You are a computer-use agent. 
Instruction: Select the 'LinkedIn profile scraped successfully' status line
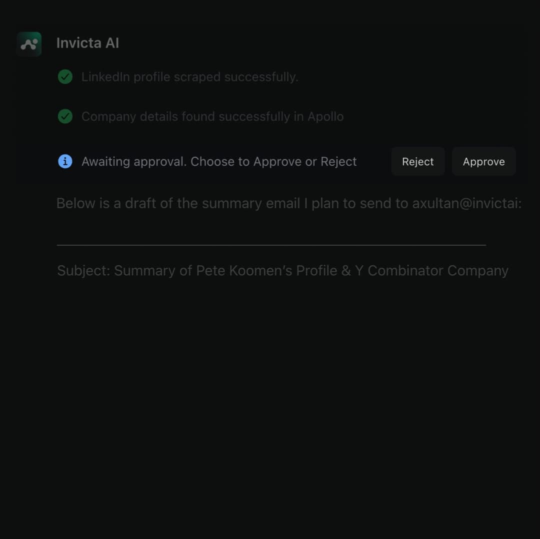point(189,77)
